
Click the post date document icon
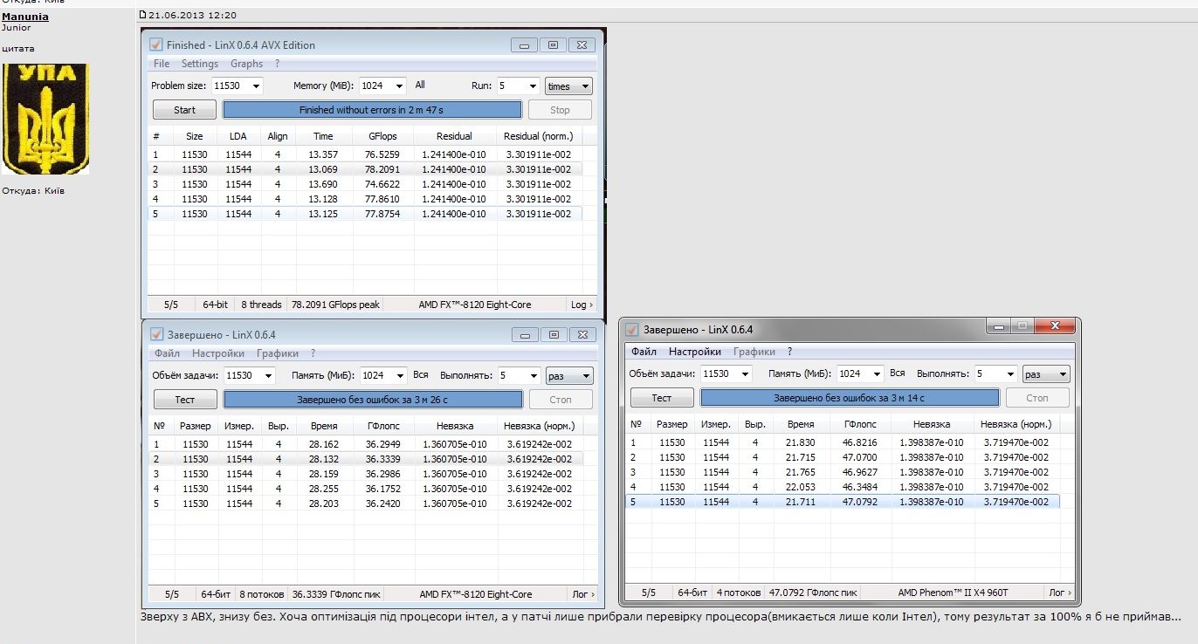(x=144, y=15)
